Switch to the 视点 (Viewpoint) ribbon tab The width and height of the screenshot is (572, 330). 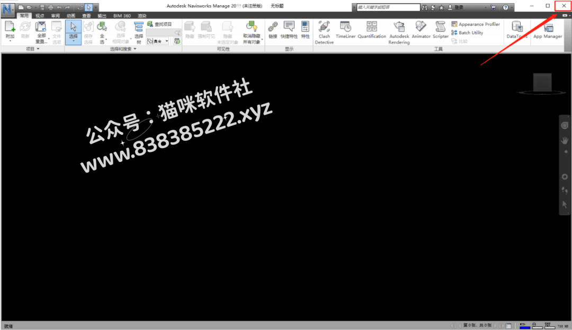click(40, 16)
